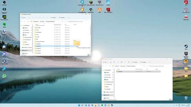Click the Rename icon in the Frederick Savegame window
The width and height of the screenshot is (191, 107).
tap(121, 62)
